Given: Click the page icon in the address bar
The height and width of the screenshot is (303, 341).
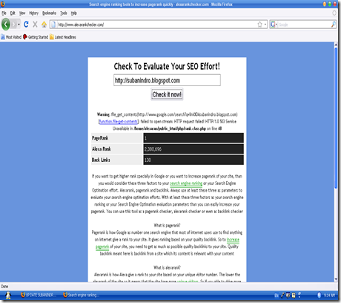Looking at the screenshot, I should pyautogui.click(x=53, y=25).
